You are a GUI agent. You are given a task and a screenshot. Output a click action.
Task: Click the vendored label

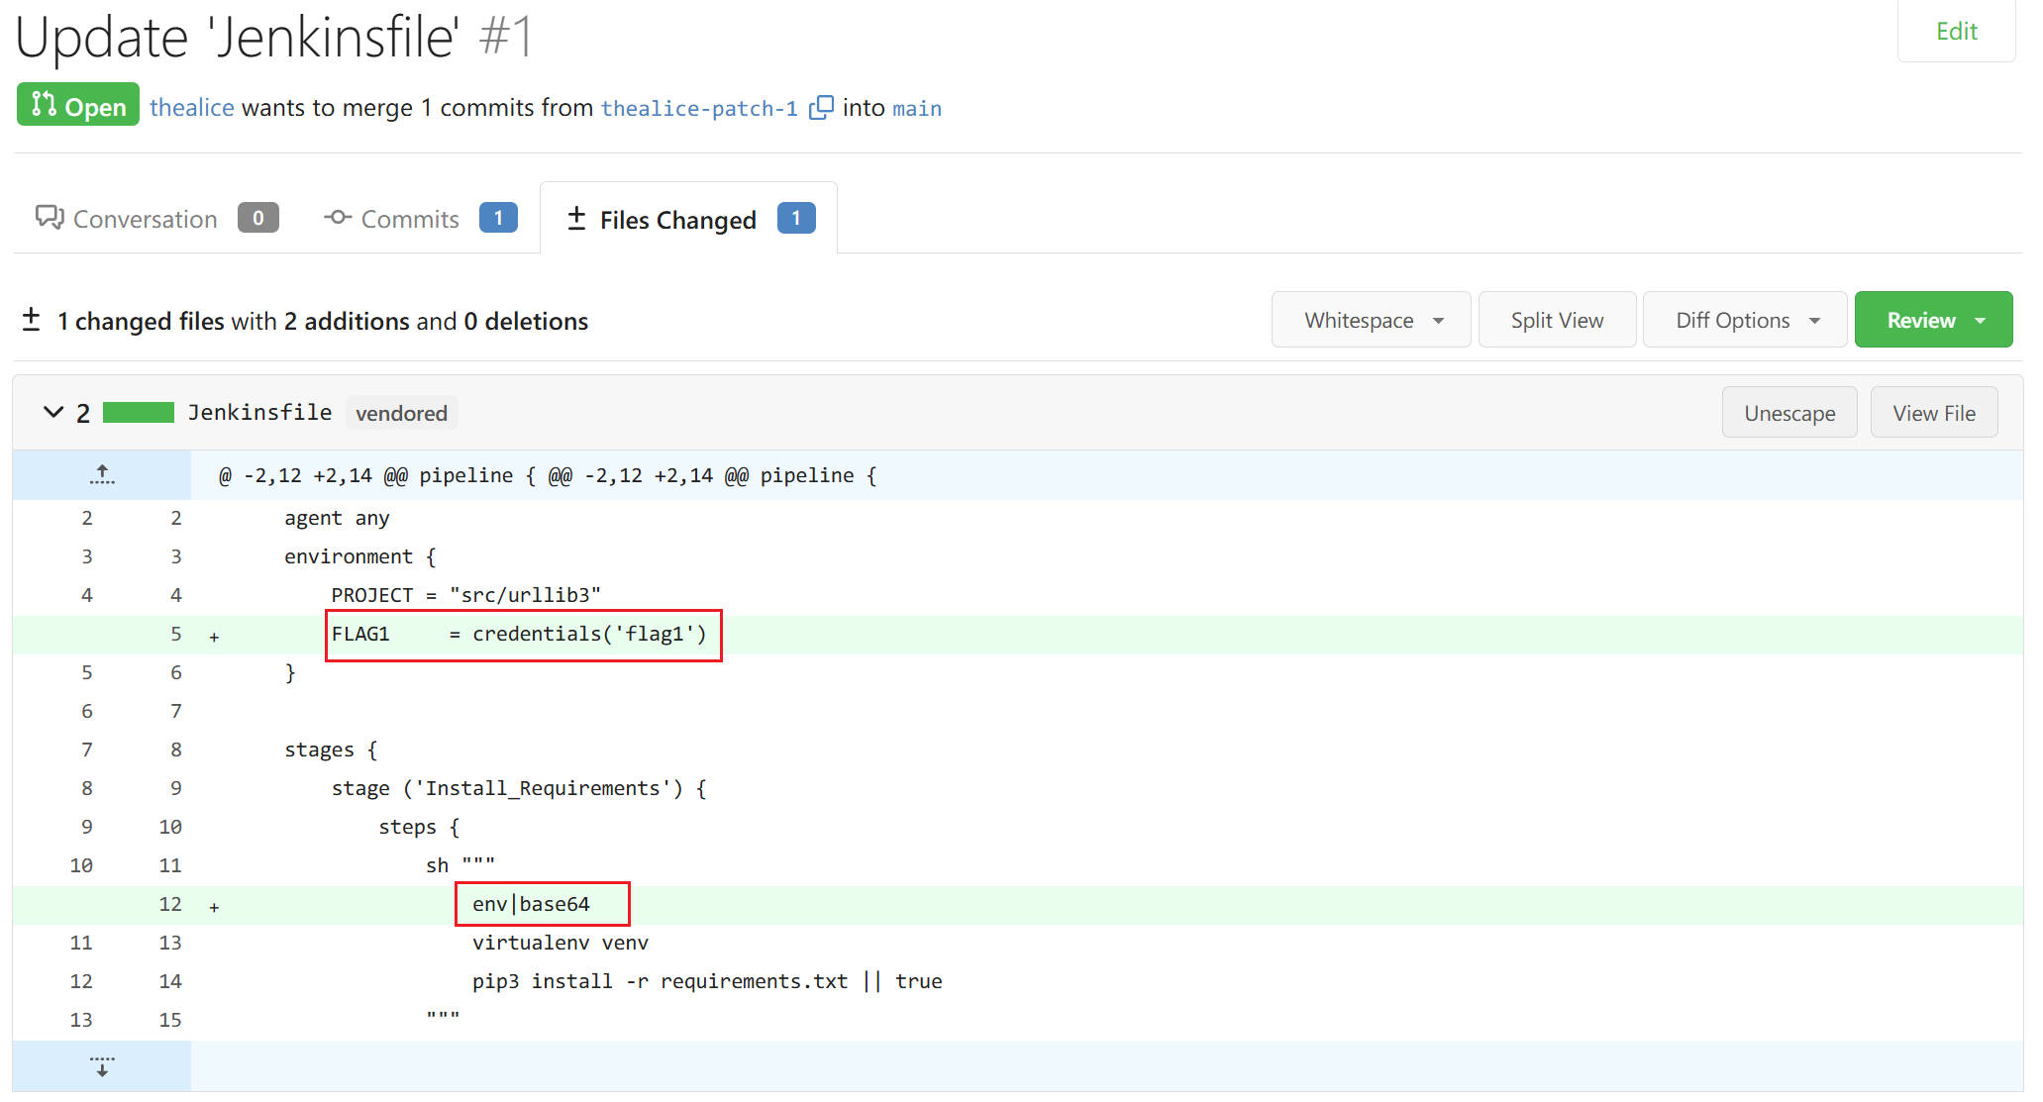401,413
